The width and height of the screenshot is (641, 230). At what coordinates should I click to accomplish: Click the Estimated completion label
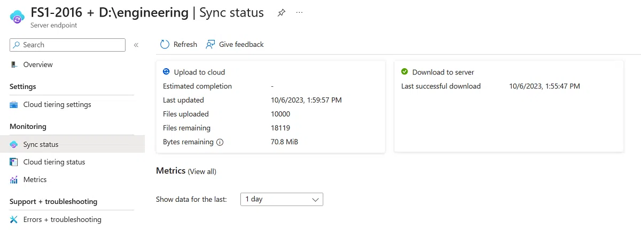197,86
